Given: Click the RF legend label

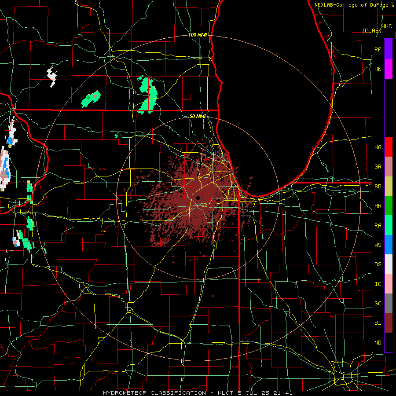Looking at the screenshot, I should (378, 49).
